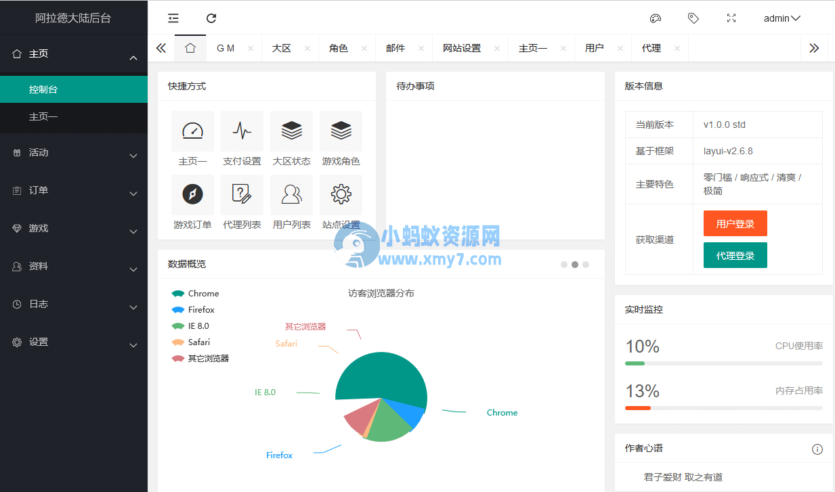Close the 用户 tab

pyautogui.click(x=620, y=48)
